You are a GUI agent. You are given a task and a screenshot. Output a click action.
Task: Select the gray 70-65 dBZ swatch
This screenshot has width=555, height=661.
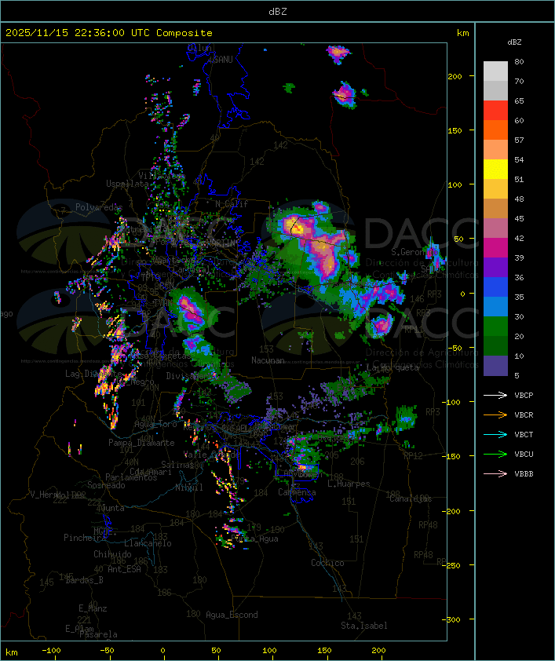tap(495, 90)
